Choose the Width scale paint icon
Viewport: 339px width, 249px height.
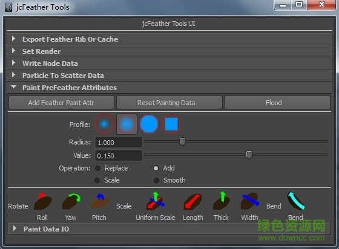click(x=250, y=201)
